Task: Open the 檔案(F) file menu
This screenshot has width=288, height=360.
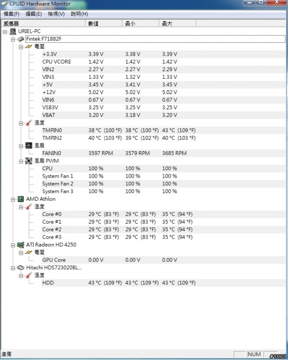Action: click(12, 14)
